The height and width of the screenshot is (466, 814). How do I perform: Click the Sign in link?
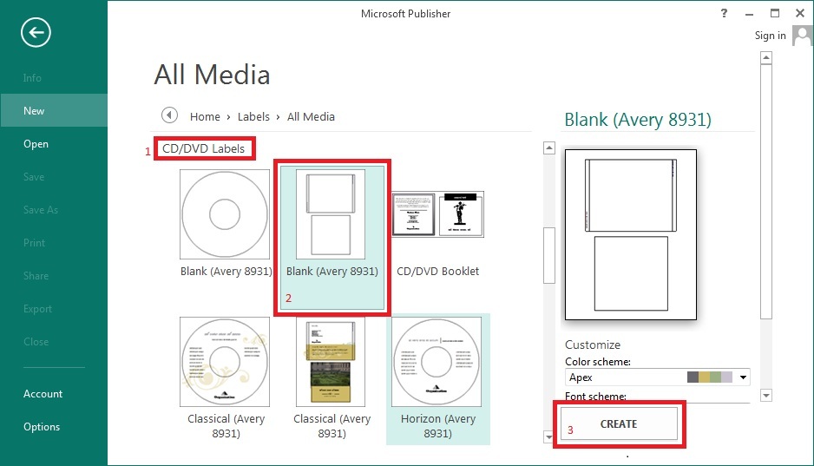[770, 36]
